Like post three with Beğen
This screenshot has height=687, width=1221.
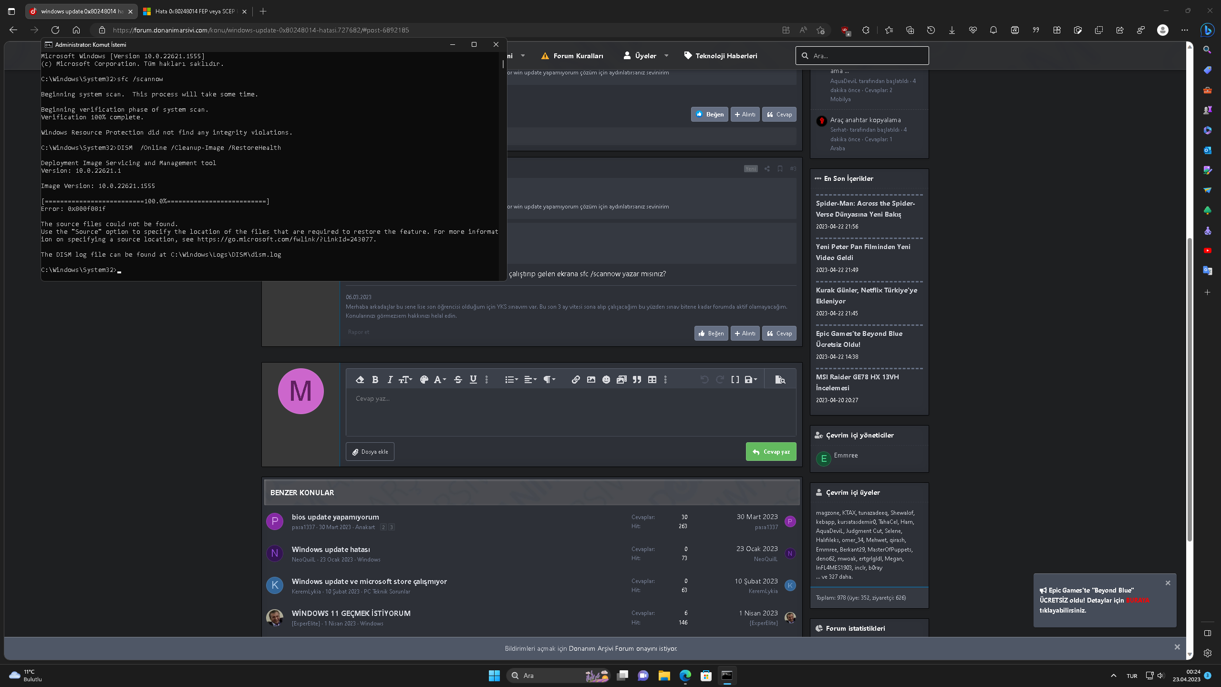click(711, 333)
